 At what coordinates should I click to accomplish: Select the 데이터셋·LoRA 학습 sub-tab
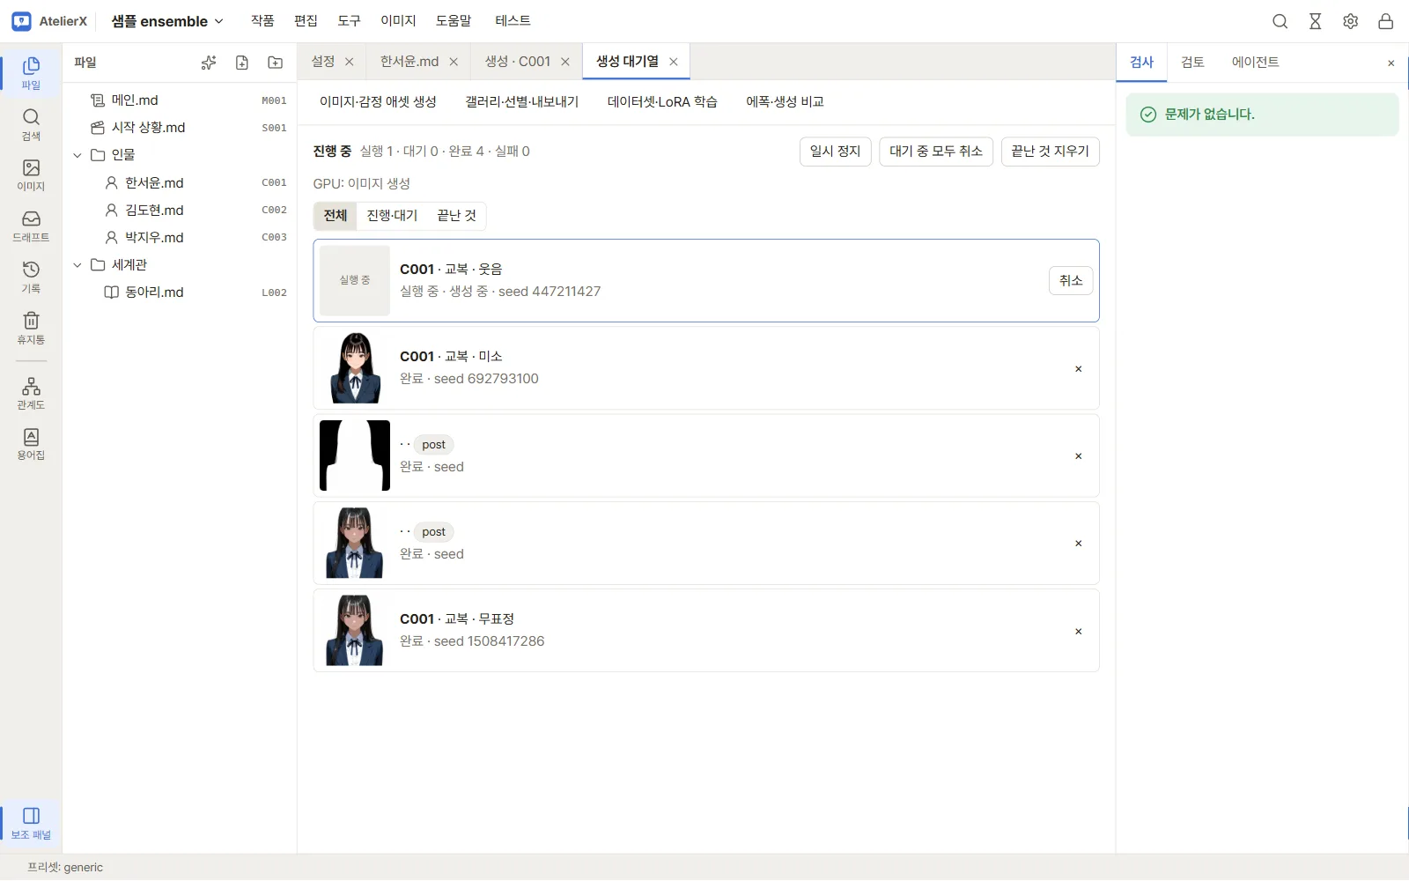pyautogui.click(x=662, y=102)
